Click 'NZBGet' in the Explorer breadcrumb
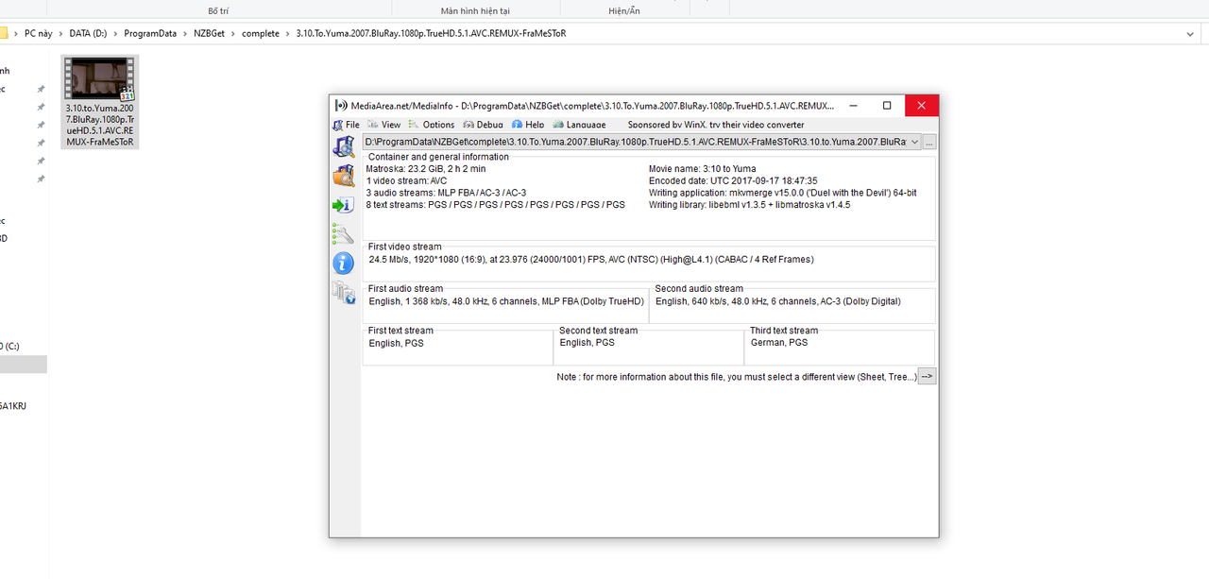Screen dimensions: 1209x579 click(210, 33)
